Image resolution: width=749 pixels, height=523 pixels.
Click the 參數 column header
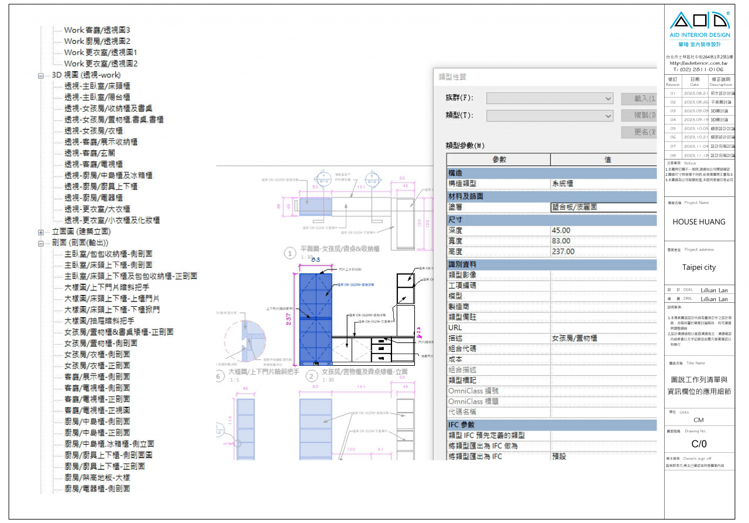(499, 160)
